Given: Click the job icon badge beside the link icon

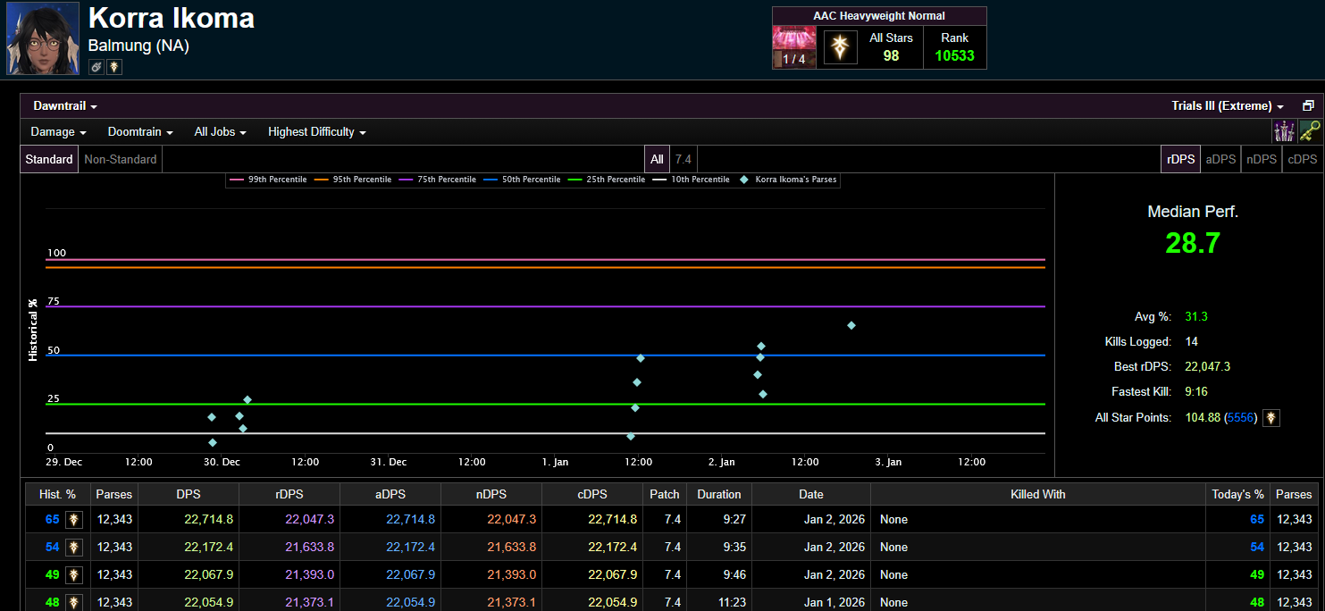Looking at the screenshot, I should 114,67.
